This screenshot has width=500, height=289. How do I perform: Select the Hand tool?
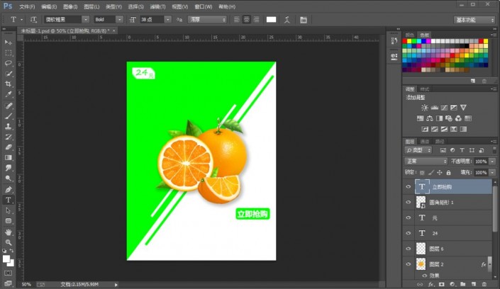[x=9, y=232]
